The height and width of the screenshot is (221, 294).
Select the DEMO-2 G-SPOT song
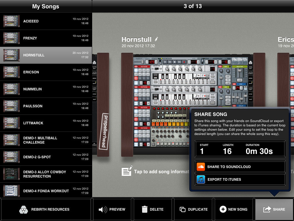(46, 157)
